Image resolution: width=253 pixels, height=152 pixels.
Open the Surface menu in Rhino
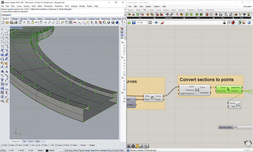point(26,6)
